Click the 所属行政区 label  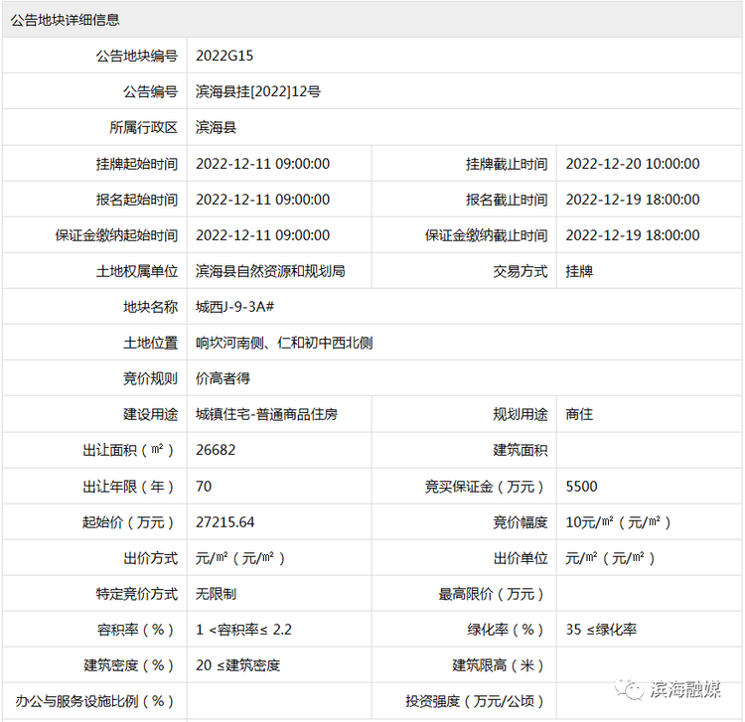coord(143,127)
